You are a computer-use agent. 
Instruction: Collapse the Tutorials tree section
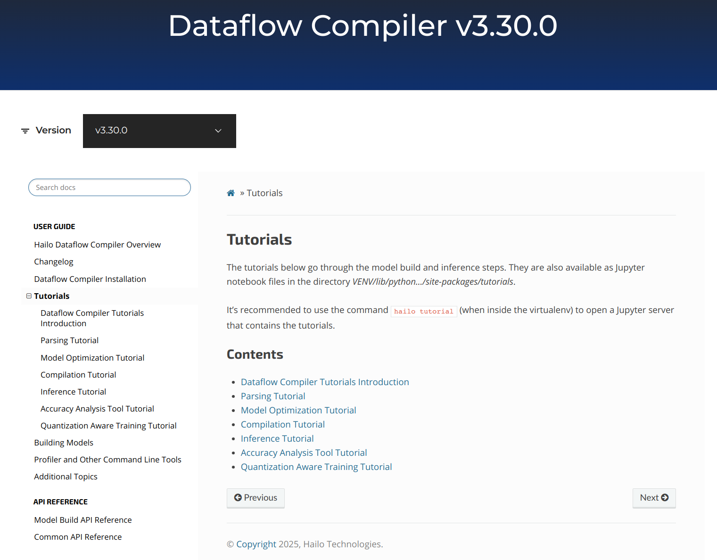29,296
